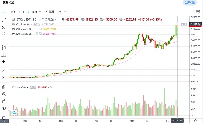
Task: Switch to the 1h timeframe
Action: (19, 12)
